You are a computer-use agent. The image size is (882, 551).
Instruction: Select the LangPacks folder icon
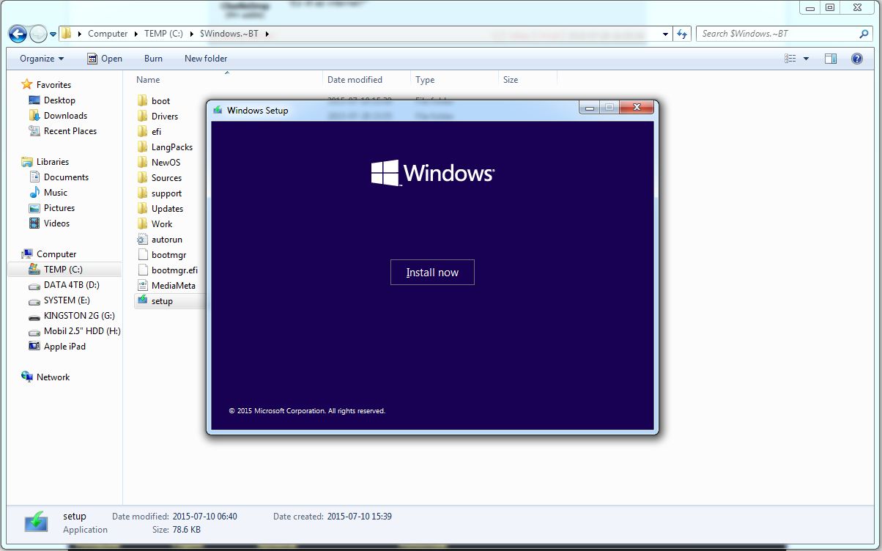pos(143,147)
